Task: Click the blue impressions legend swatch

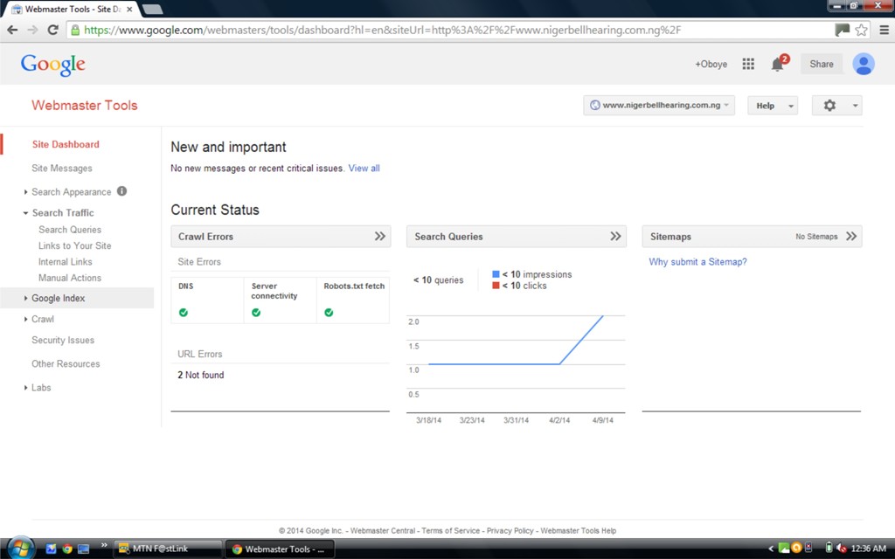Action: click(x=496, y=274)
